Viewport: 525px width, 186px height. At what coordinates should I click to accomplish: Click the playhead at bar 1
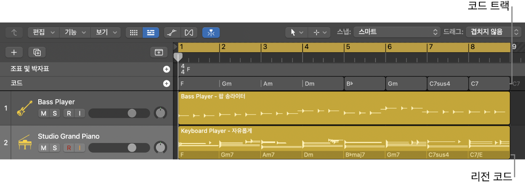point(178,57)
